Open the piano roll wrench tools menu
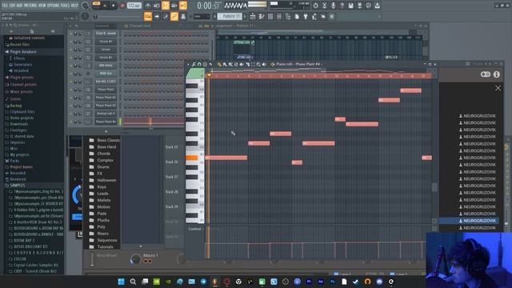 (x=194, y=64)
